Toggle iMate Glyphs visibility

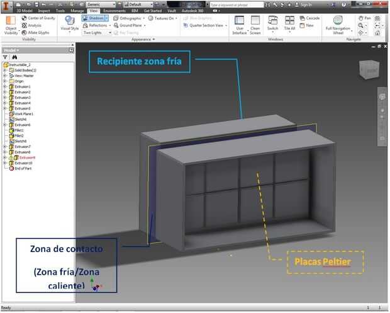(x=35, y=33)
